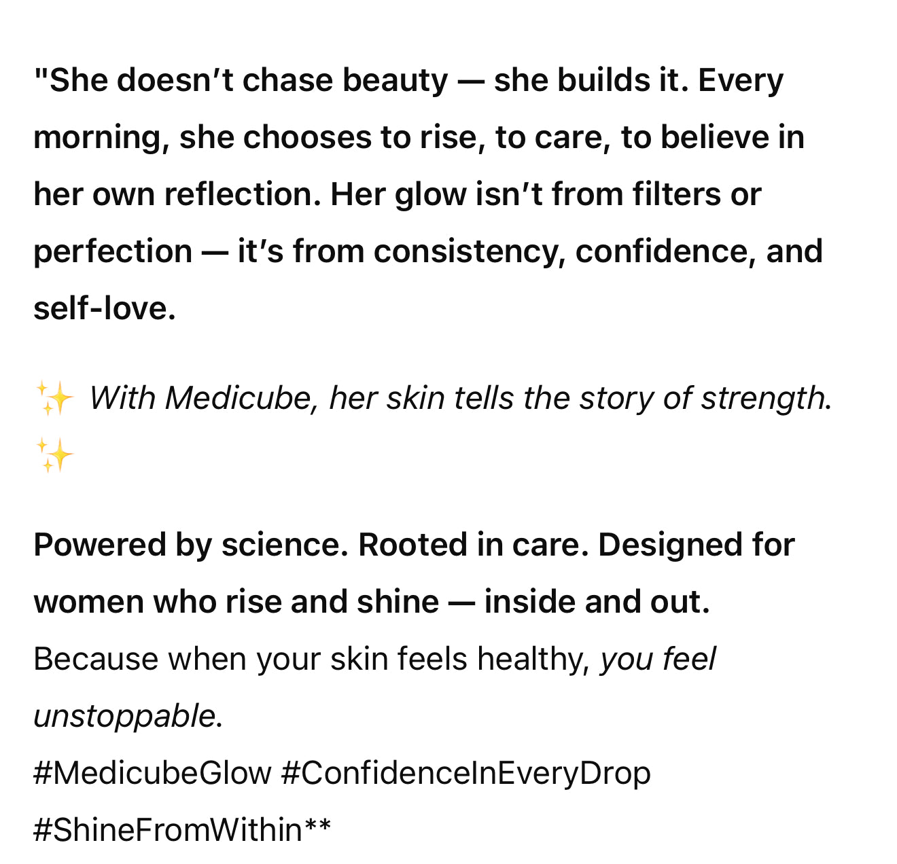
Task: Click the phrase "inside and out."
Action: point(597,602)
